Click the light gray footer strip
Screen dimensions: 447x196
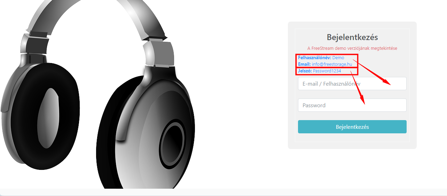click(x=223, y=192)
